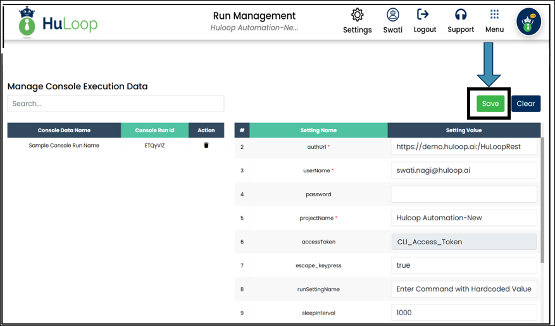Delete Sample Console Run Name entry
The image size is (555, 326).
point(206,146)
